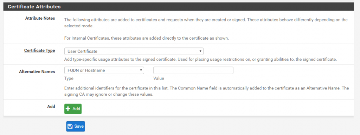
Task: Click the floppy disk icon on Save
Action: 70,126
